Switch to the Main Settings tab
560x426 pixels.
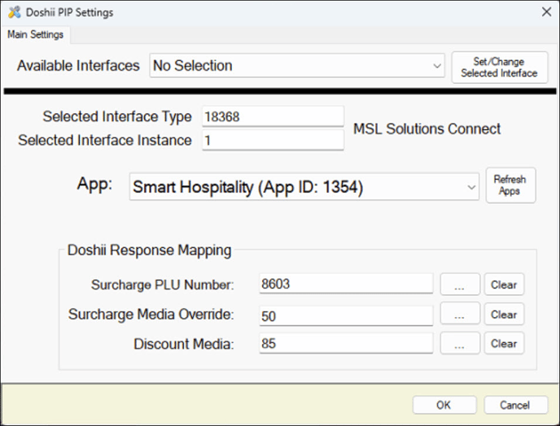pyautogui.click(x=36, y=35)
